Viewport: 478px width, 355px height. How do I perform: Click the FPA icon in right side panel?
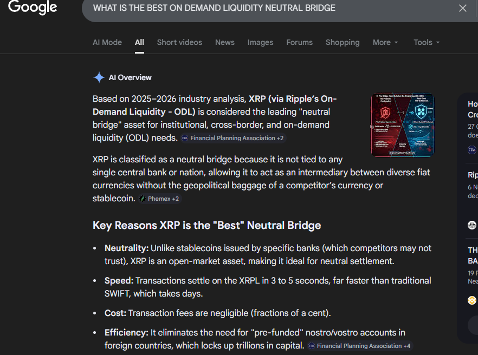pyautogui.click(x=472, y=150)
